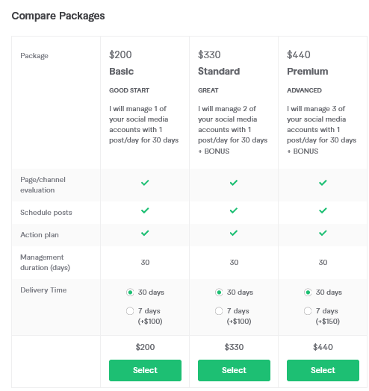This screenshot has width=369, height=391.
Task: Choose 7 days delivery for Basic
Action: pyautogui.click(x=130, y=311)
